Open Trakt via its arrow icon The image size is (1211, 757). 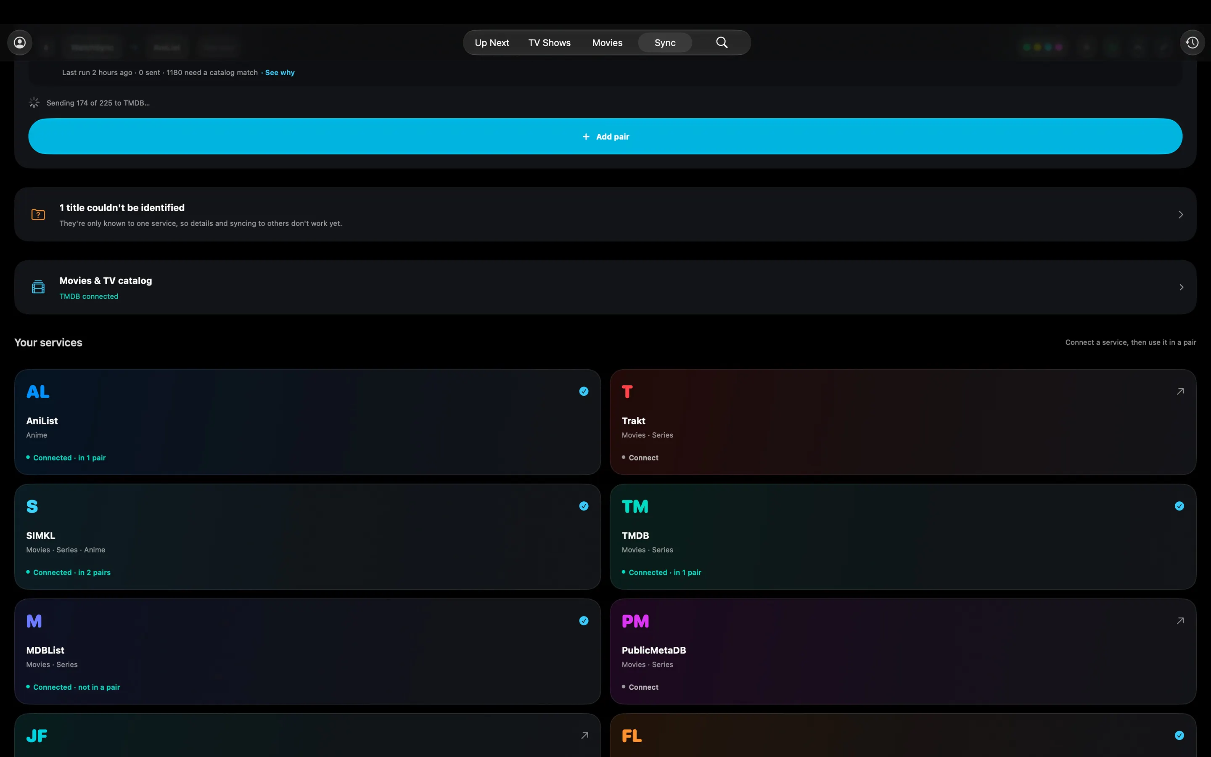click(x=1180, y=392)
